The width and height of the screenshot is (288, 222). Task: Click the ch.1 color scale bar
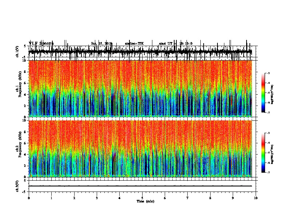pos(263,93)
